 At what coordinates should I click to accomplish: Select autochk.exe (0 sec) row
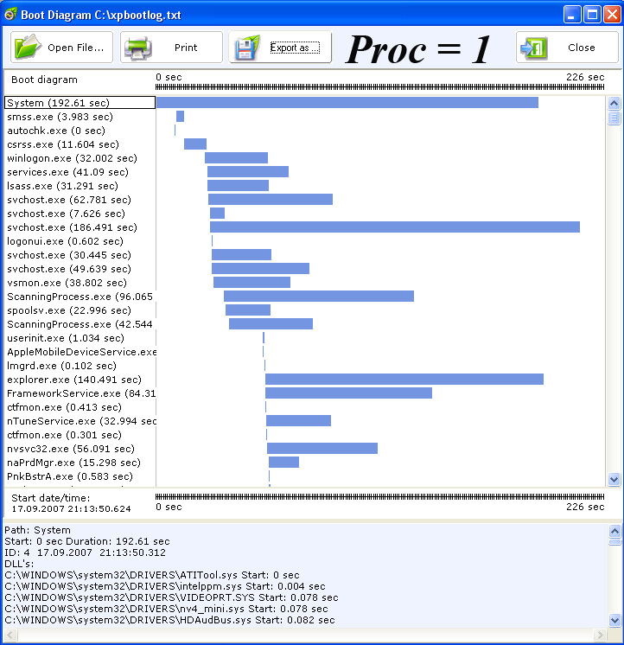tap(80, 131)
